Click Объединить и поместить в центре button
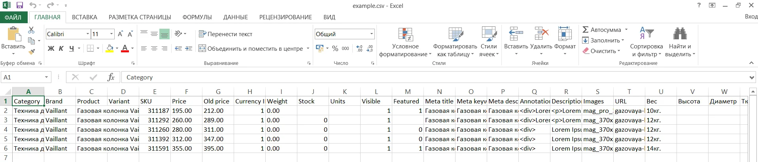The width and height of the screenshot is (758, 162). click(x=251, y=48)
